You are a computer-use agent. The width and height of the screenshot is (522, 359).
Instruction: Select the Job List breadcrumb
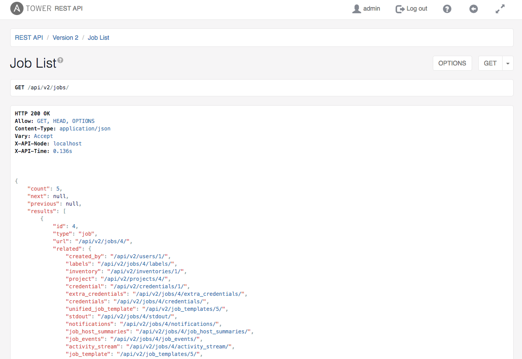[98, 38]
